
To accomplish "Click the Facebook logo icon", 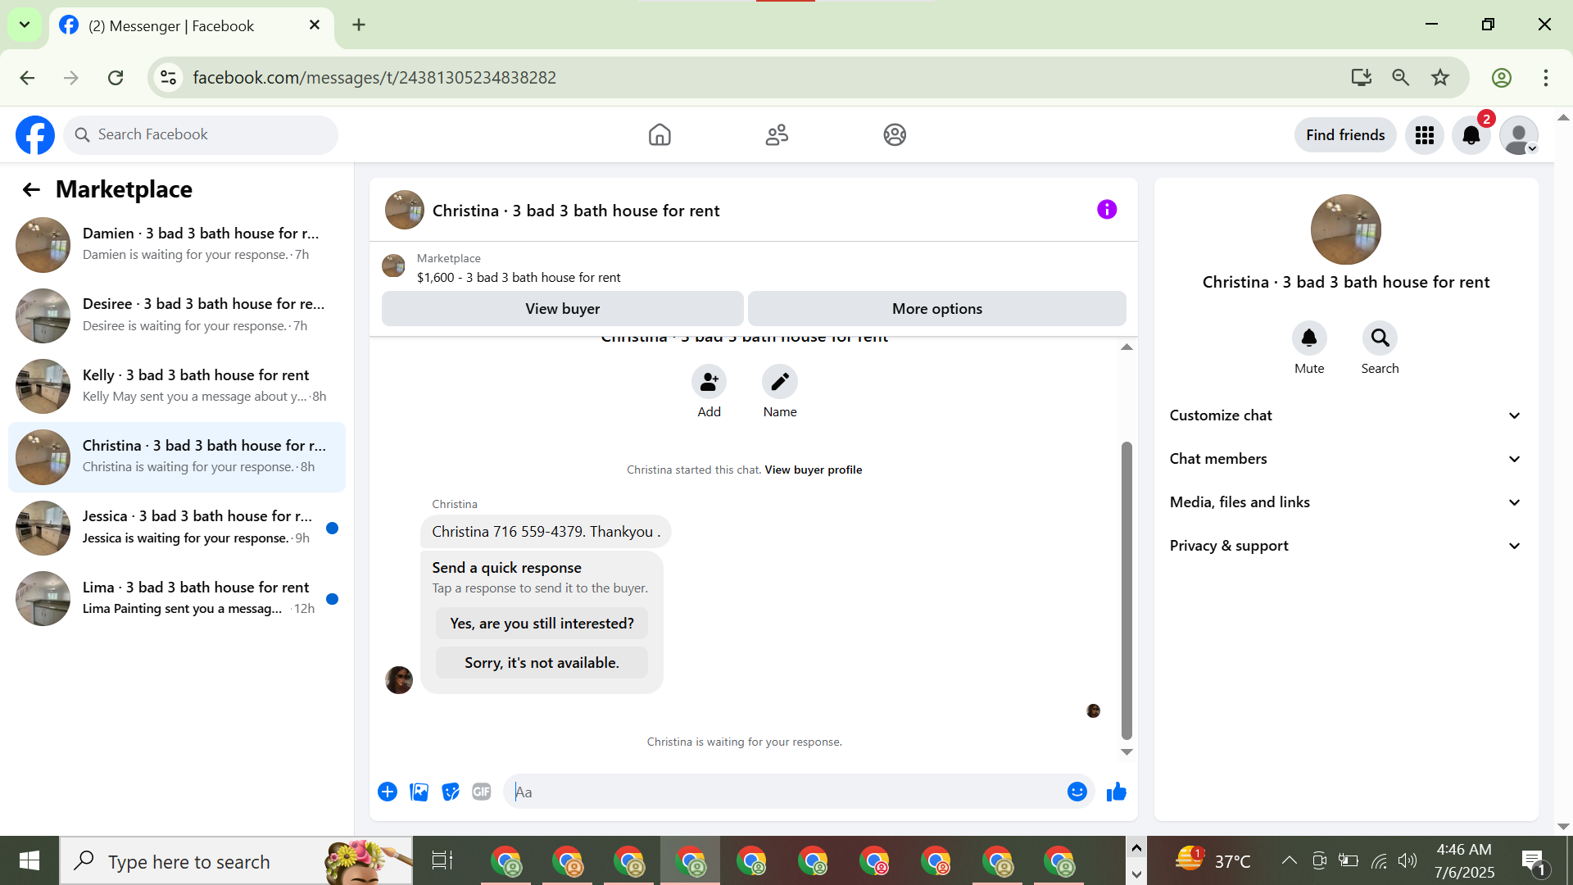I will pos(35,135).
